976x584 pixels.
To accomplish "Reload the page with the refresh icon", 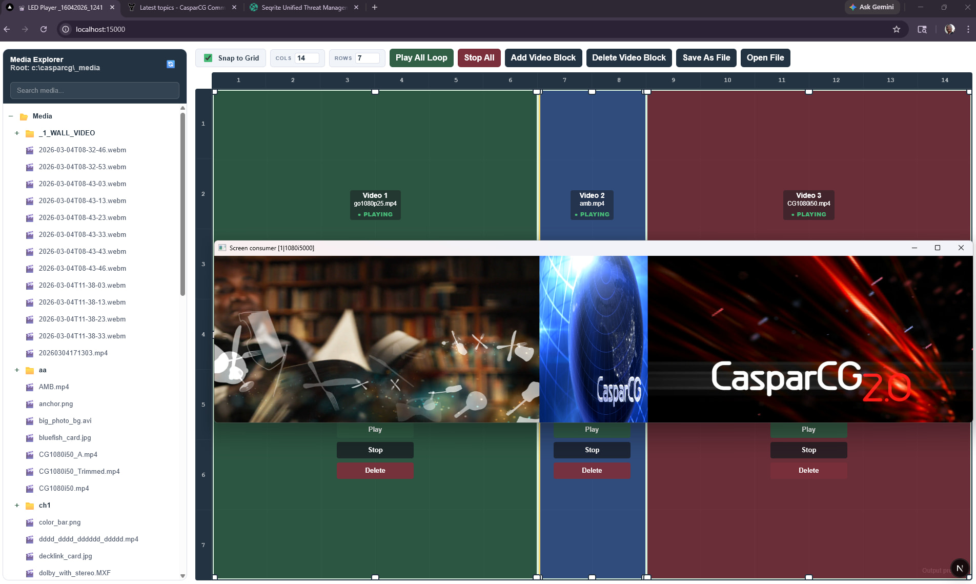I will (44, 29).
